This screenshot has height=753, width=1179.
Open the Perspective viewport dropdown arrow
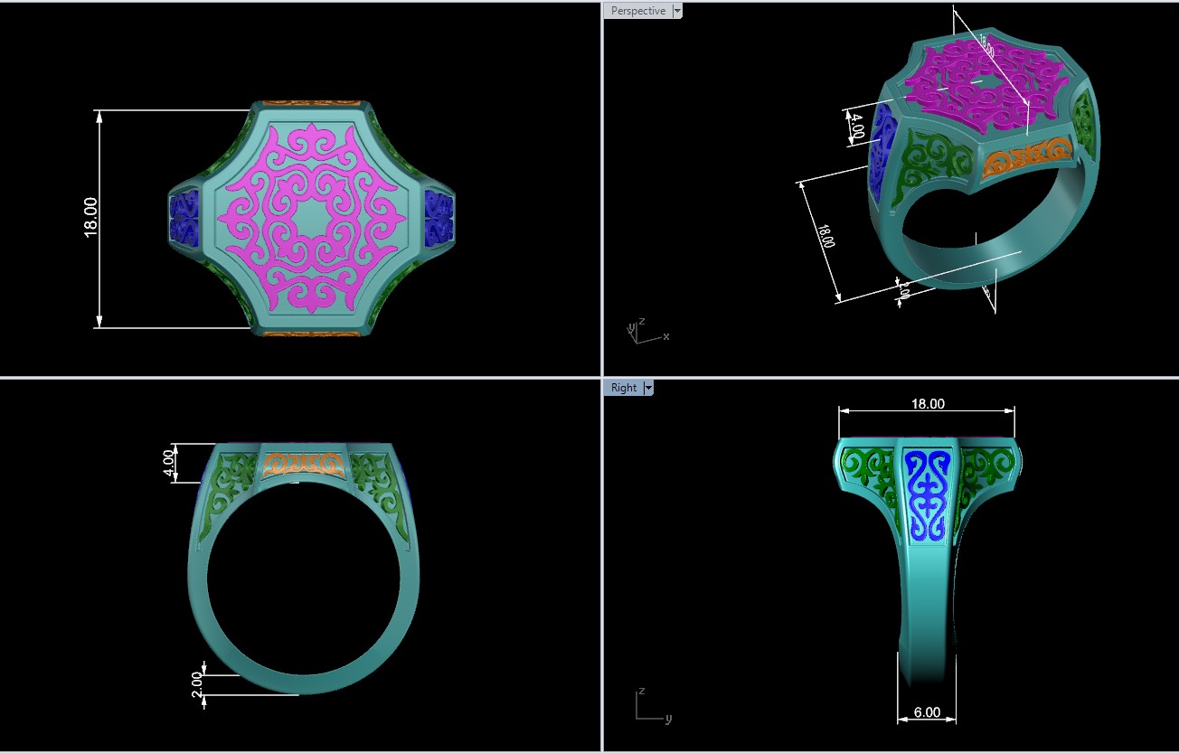[x=677, y=11]
